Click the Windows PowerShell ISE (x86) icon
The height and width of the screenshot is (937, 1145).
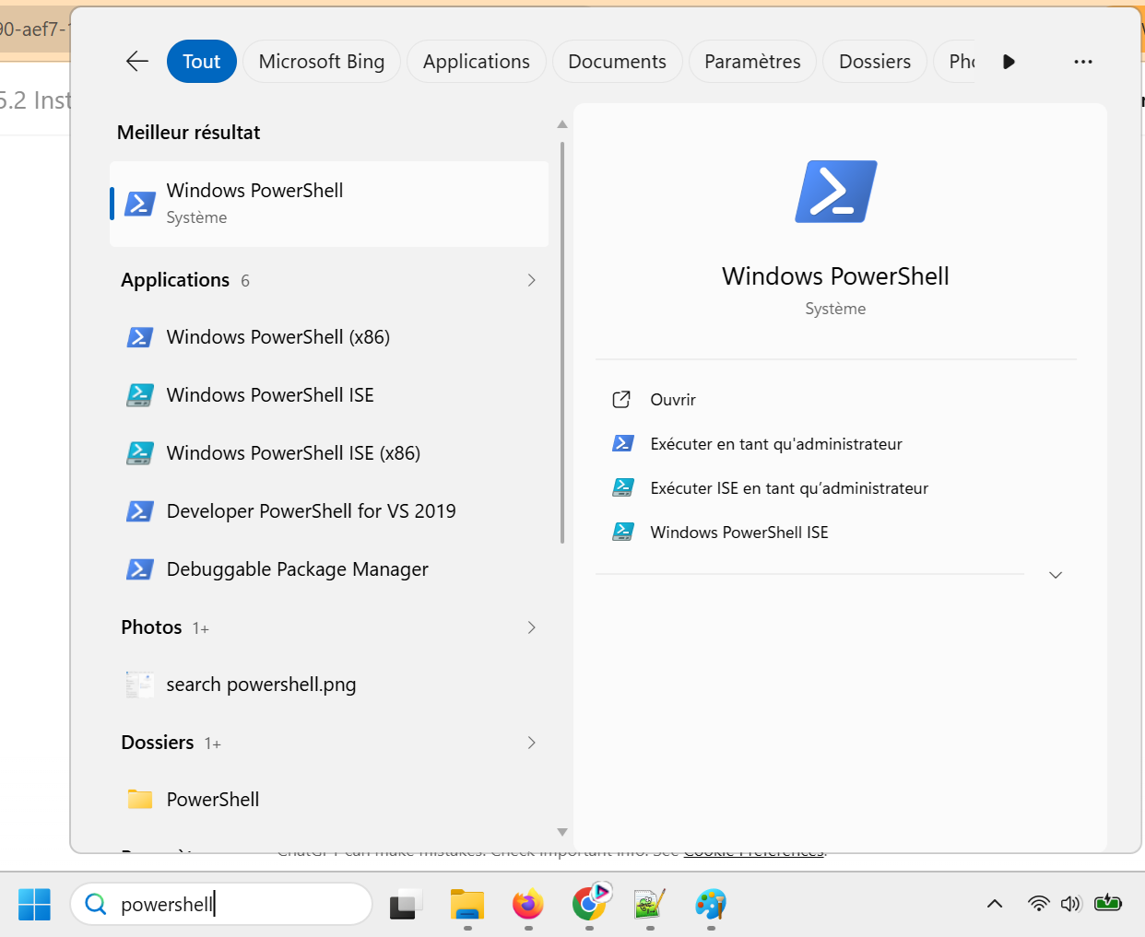point(140,453)
